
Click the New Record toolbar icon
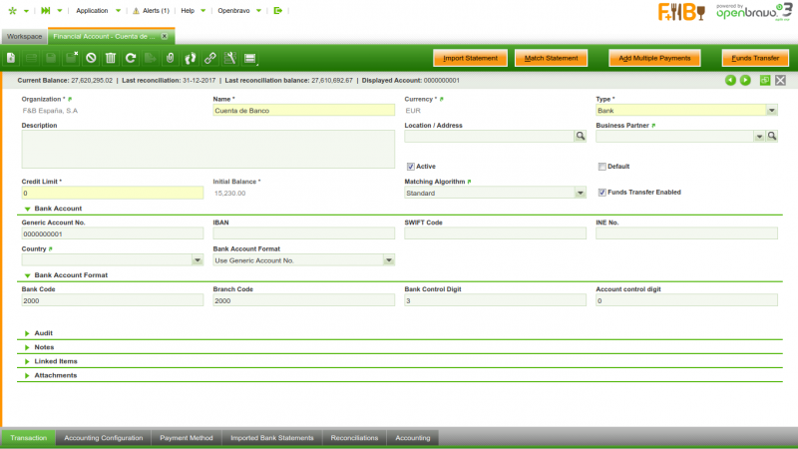point(11,58)
